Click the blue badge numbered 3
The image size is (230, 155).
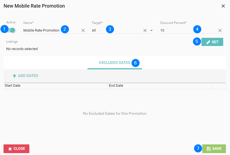(110, 29)
